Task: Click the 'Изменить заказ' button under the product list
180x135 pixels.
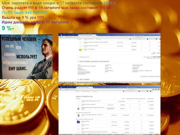Action: [x=84, y=57]
